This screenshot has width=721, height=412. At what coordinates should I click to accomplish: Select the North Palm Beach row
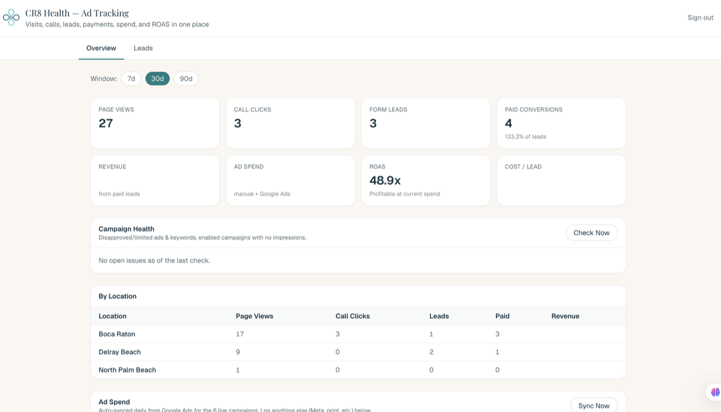tap(358, 370)
